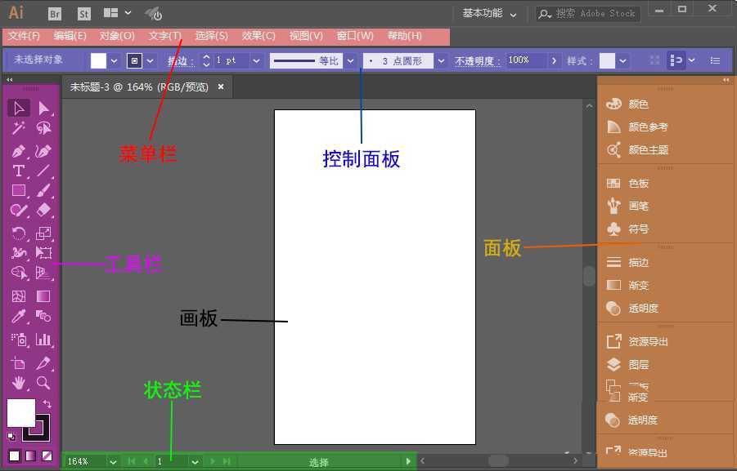This screenshot has height=471, width=737.
Task: Click 搜索 Adobe Stock search field
Action: [x=587, y=14]
